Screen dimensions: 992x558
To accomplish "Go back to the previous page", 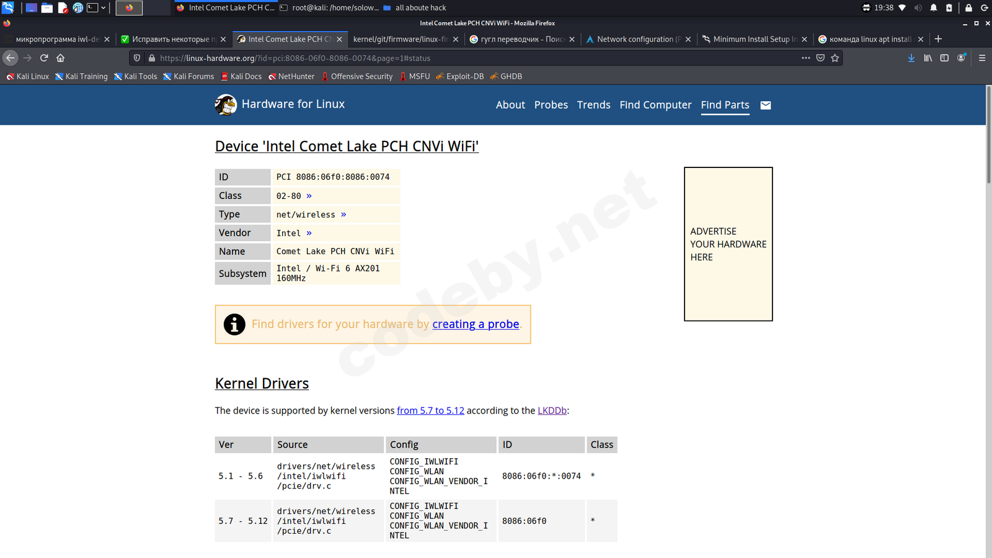I will click(x=11, y=58).
